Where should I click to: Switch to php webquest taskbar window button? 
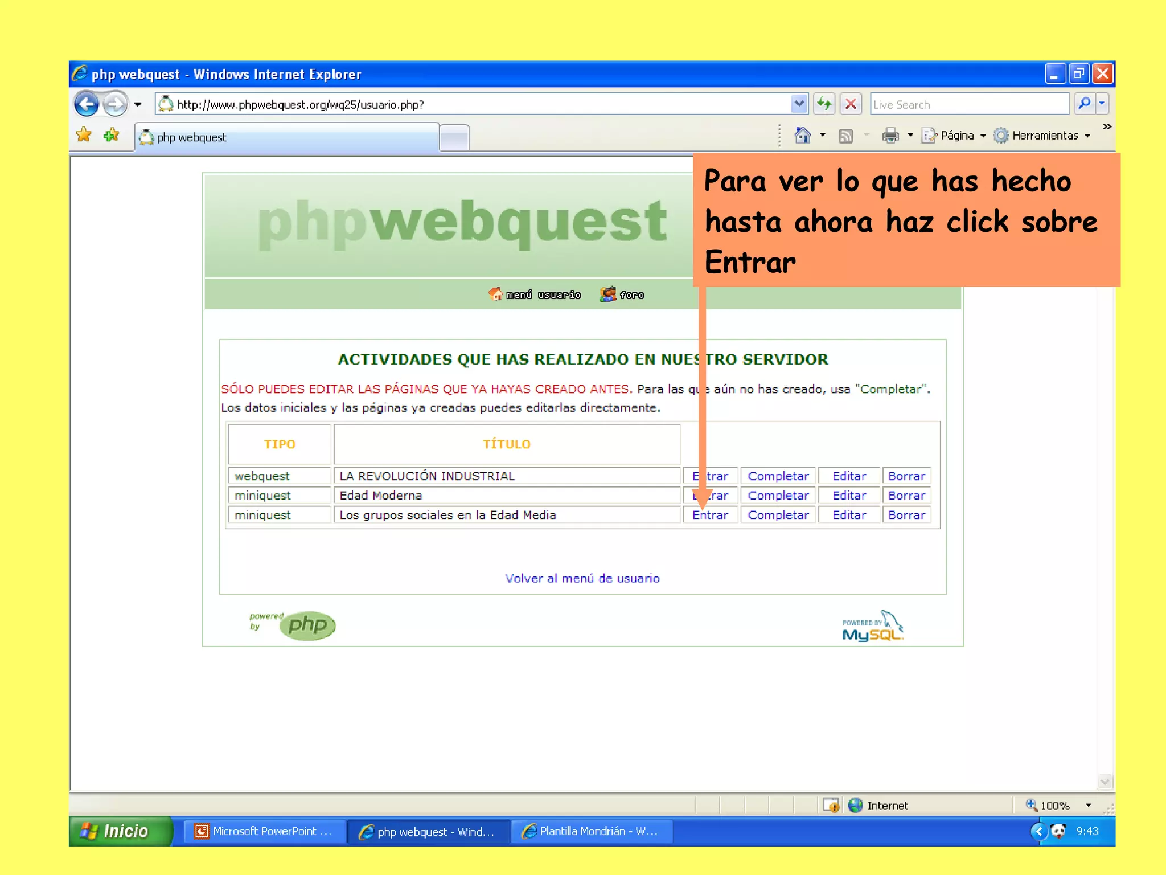pos(428,832)
